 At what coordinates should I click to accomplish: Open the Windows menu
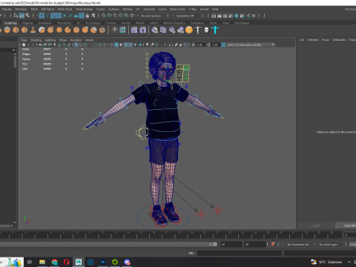[x=21, y=9]
